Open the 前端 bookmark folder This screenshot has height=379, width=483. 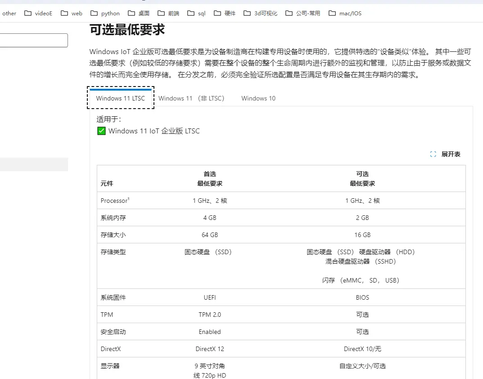pyautogui.click(x=168, y=13)
